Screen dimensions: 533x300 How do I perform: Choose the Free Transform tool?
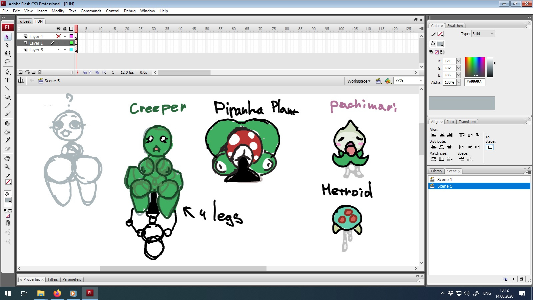(x=7, y=53)
